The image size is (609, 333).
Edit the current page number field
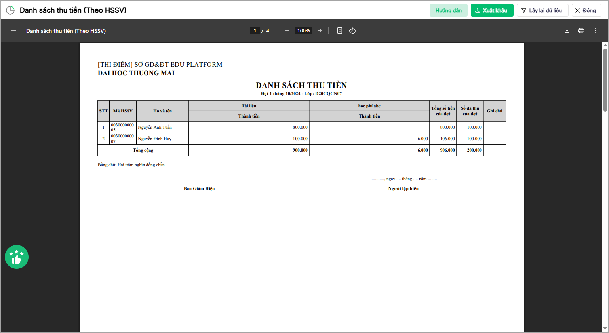255,30
